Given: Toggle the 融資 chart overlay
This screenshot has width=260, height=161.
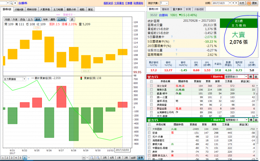Looking at the screenshot, I should 38,19.
